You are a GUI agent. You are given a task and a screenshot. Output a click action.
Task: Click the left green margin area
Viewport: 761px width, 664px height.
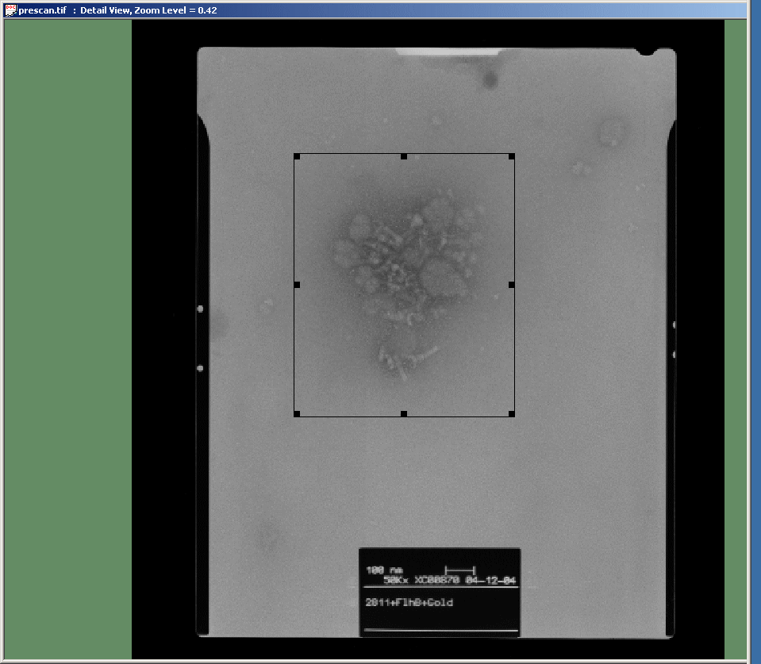(x=67, y=333)
